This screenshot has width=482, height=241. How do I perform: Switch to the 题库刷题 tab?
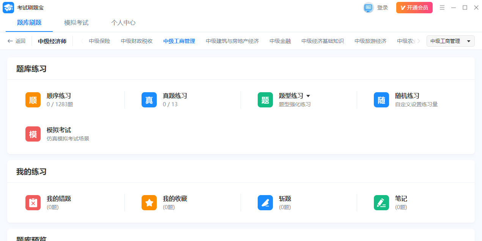pyautogui.click(x=29, y=23)
